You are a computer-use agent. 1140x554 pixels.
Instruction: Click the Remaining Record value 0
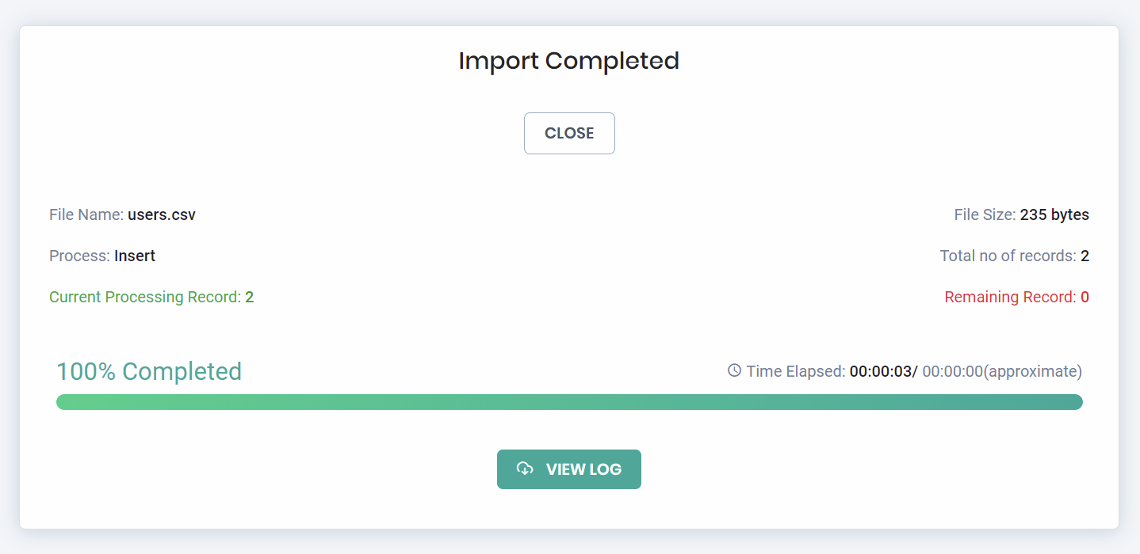point(1085,297)
